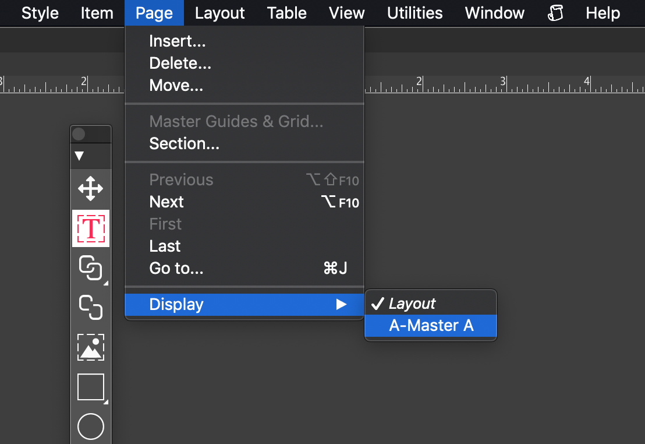Select the Rectangle Box tool
Viewport: 645px width, 444px height.
click(90, 387)
